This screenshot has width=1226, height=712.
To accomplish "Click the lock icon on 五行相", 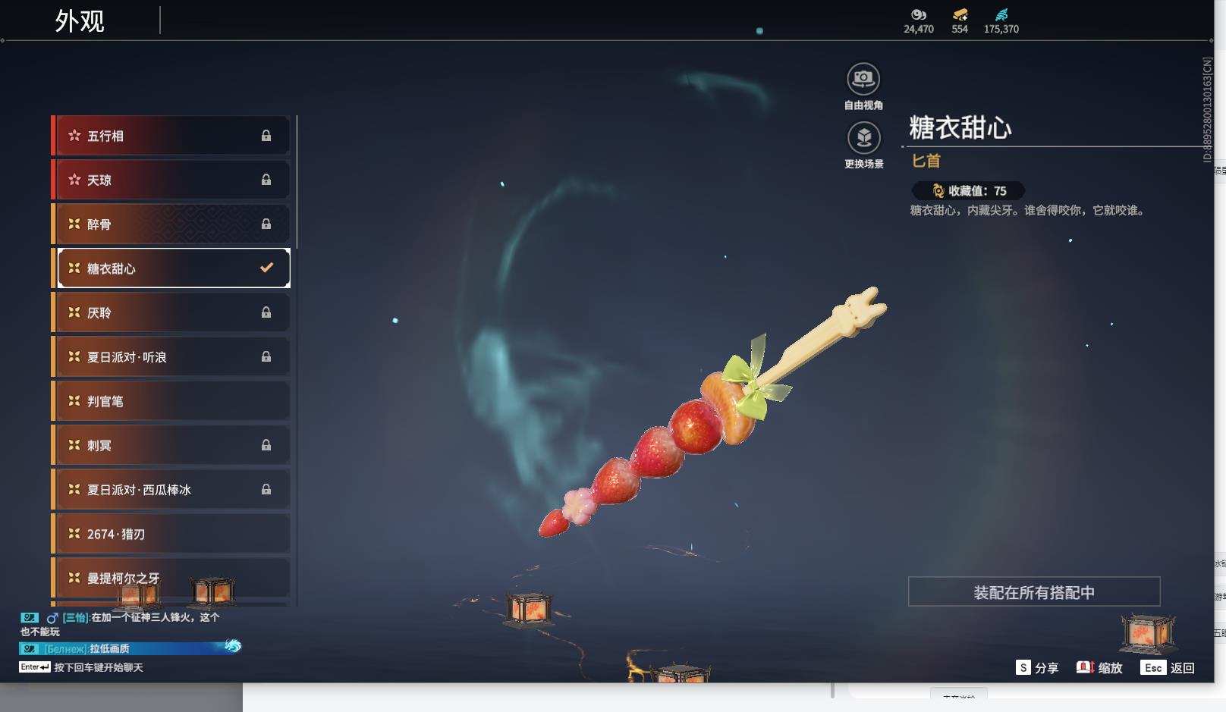I will (x=266, y=136).
